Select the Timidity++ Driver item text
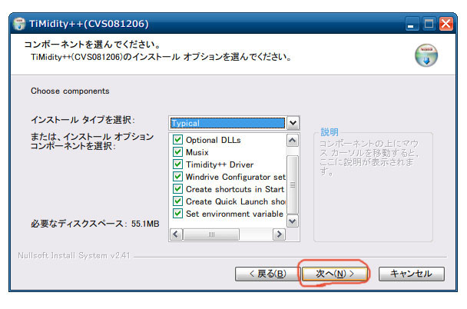467x309 pixels. (x=220, y=164)
